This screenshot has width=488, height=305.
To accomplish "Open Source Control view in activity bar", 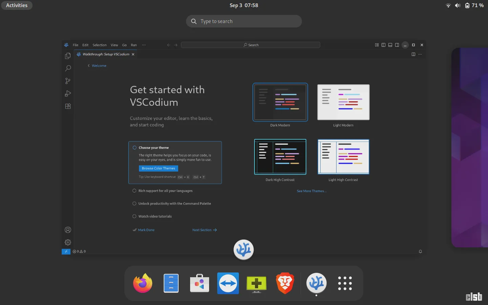I will point(68,81).
